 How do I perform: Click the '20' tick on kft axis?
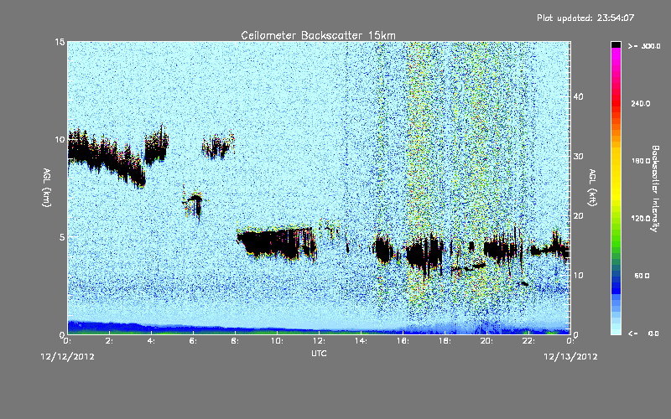pyautogui.click(x=578, y=216)
